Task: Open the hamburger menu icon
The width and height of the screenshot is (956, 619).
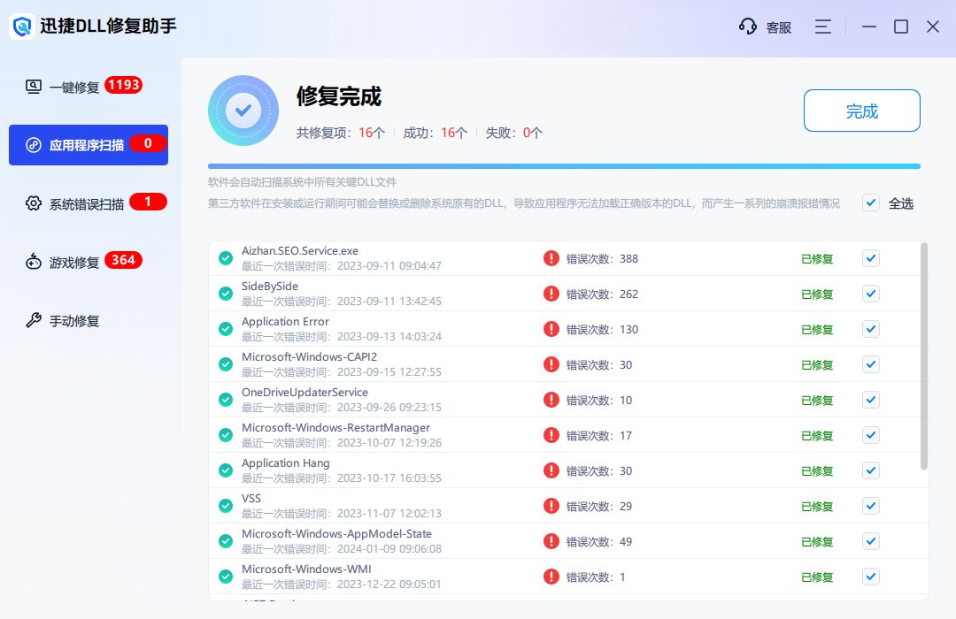Action: (x=823, y=27)
